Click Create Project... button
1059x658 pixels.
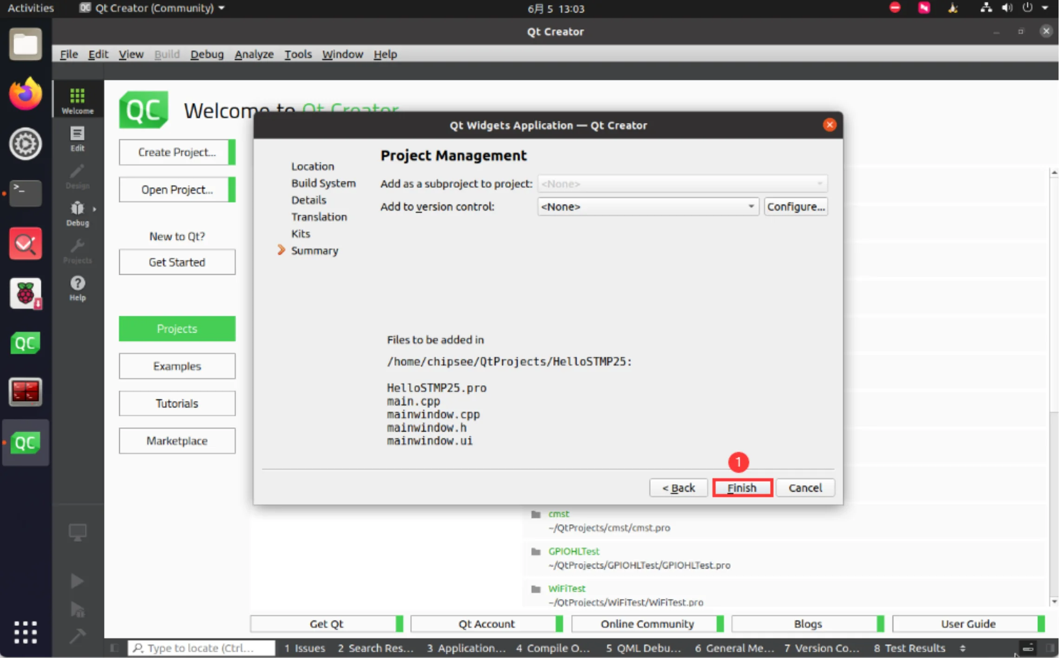[x=177, y=152]
